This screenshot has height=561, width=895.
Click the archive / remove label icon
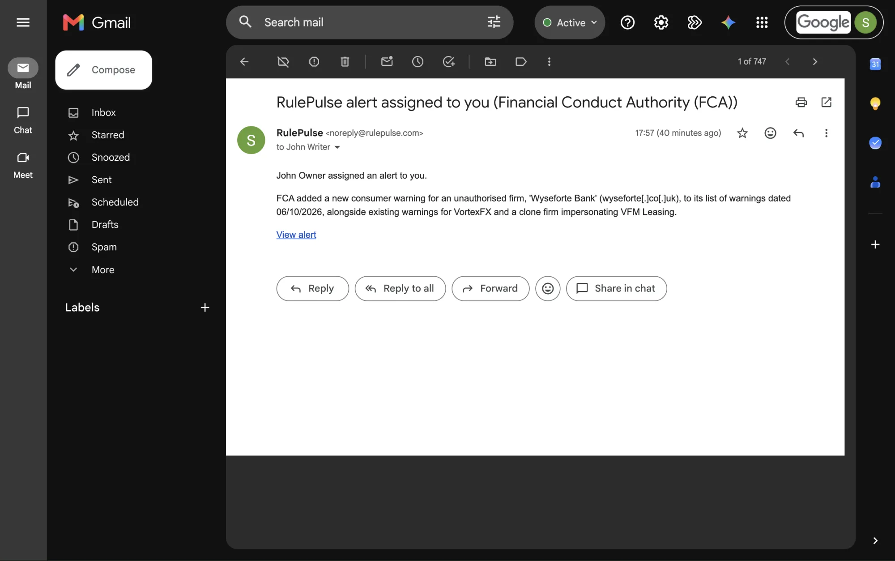(x=283, y=62)
